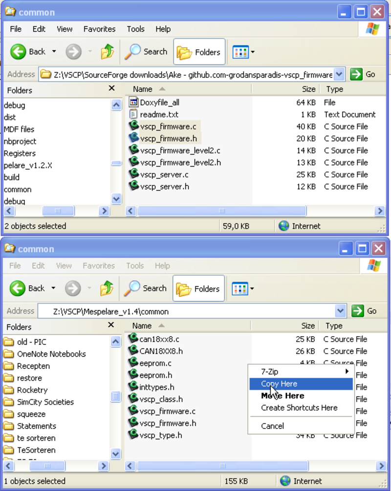Select Rocketry folder in bottom folder tree
The width and height of the screenshot is (391, 491).
(32, 390)
